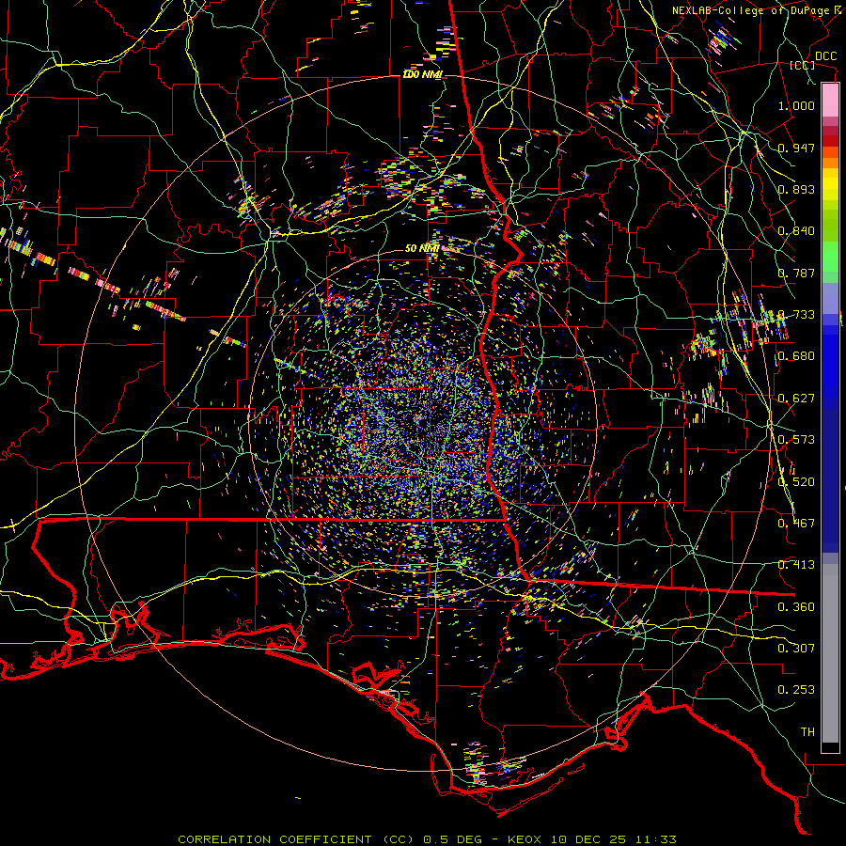This screenshot has height=846, width=846.
Task: Click the 100 NMI range ring label
Action: coord(423,74)
